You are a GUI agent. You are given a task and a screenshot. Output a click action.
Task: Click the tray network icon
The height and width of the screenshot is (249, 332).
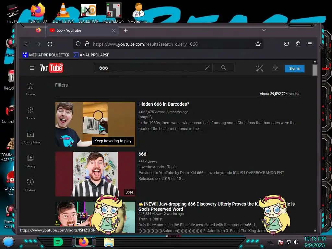(x=288, y=242)
